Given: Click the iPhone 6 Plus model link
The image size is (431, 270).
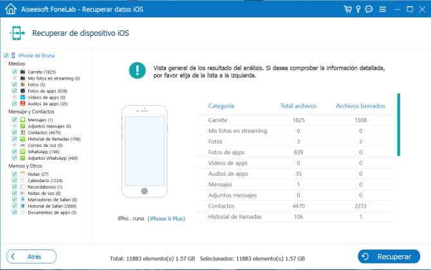Looking at the screenshot, I should tap(167, 219).
